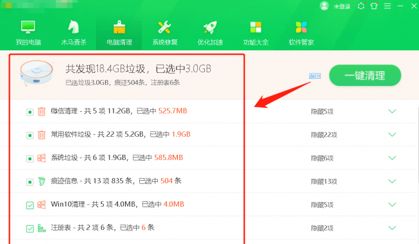Open the 我的电脑 monitor icon
Viewport: 419px width, 244px height.
pos(28,26)
